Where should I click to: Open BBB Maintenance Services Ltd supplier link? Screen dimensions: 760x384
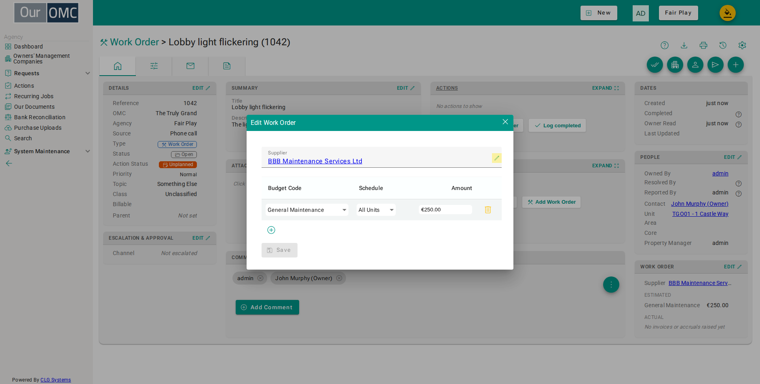pos(315,161)
